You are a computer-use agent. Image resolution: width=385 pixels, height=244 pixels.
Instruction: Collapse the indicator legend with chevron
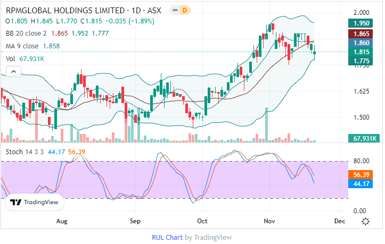pos(12,72)
